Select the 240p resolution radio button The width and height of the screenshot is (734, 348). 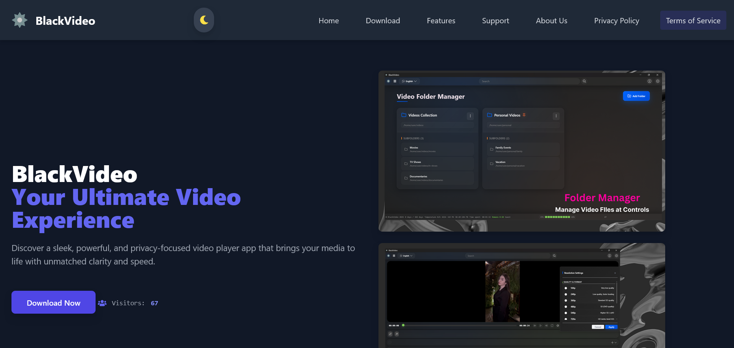pos(566,294)
